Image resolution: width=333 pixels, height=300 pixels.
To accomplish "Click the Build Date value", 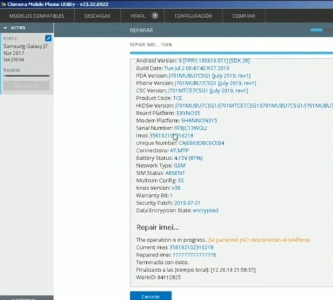I will coord(197,68).
